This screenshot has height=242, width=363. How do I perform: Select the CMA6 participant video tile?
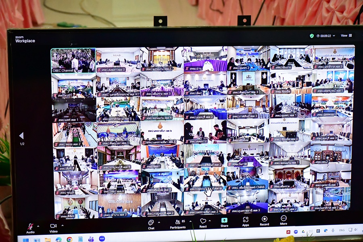(247, 179)
